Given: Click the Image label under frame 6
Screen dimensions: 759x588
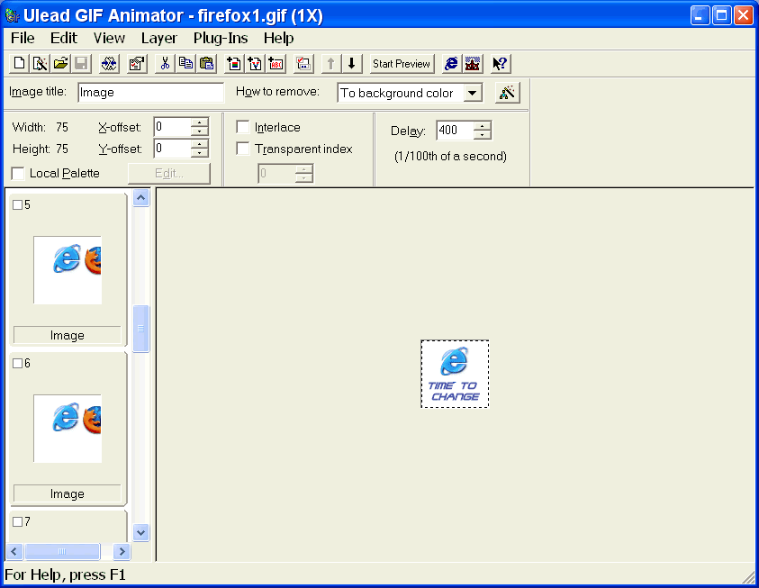Looking at the screenshot, I should [x=68, y=493].
